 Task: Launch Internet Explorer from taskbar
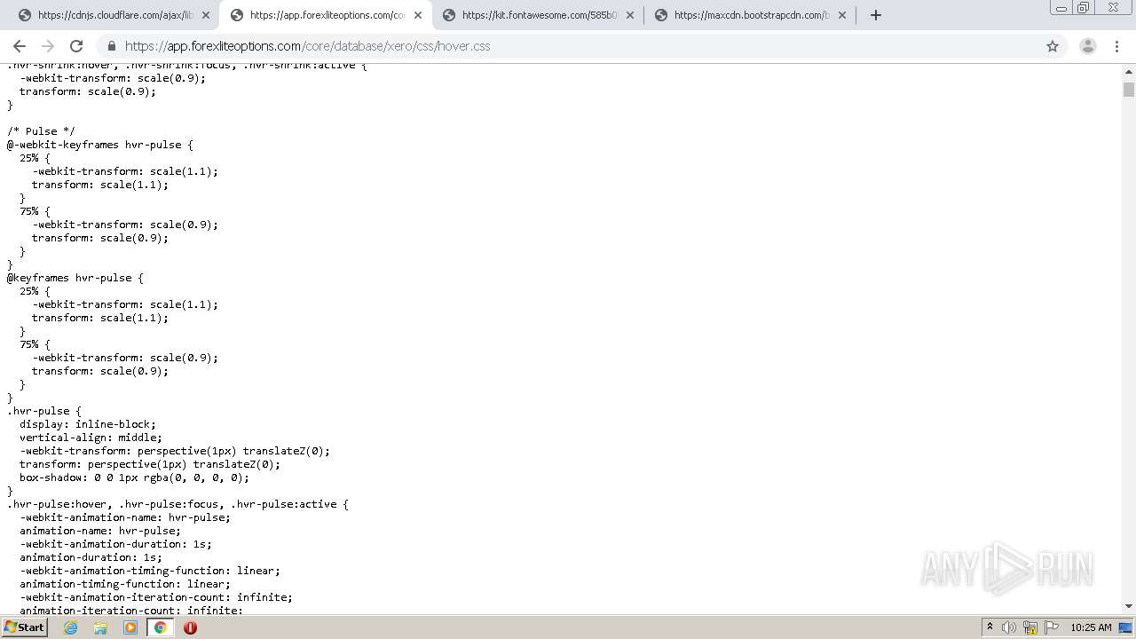coord(70,627)
